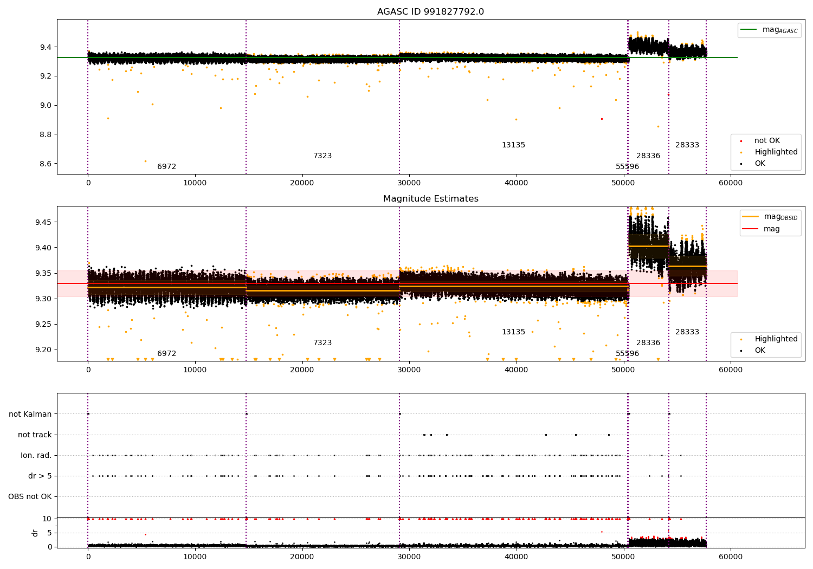
Task: Click the 10000 x-tick under the top plot
Action: tap(195, 183)
